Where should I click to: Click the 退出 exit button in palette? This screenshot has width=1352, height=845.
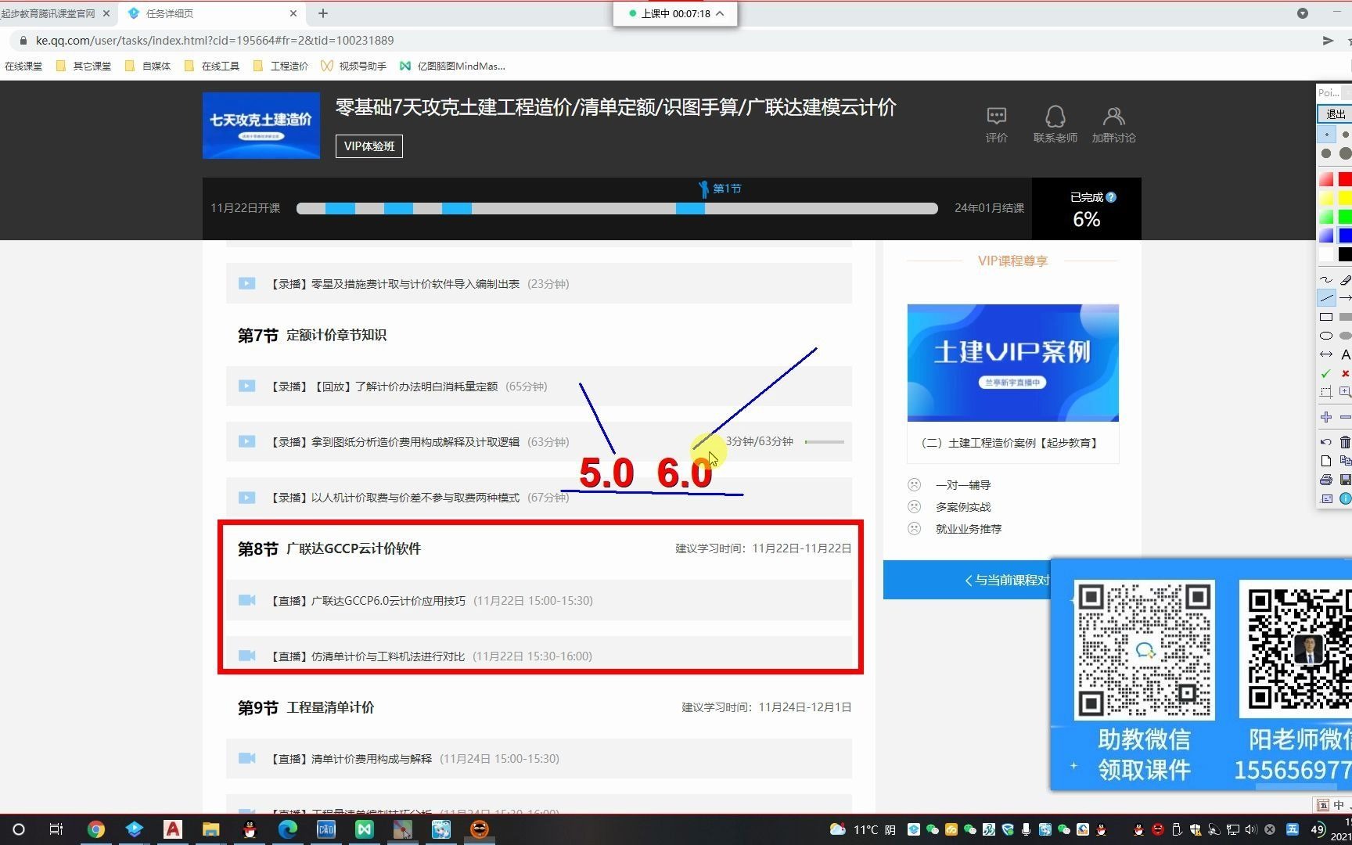(1335, 114)
